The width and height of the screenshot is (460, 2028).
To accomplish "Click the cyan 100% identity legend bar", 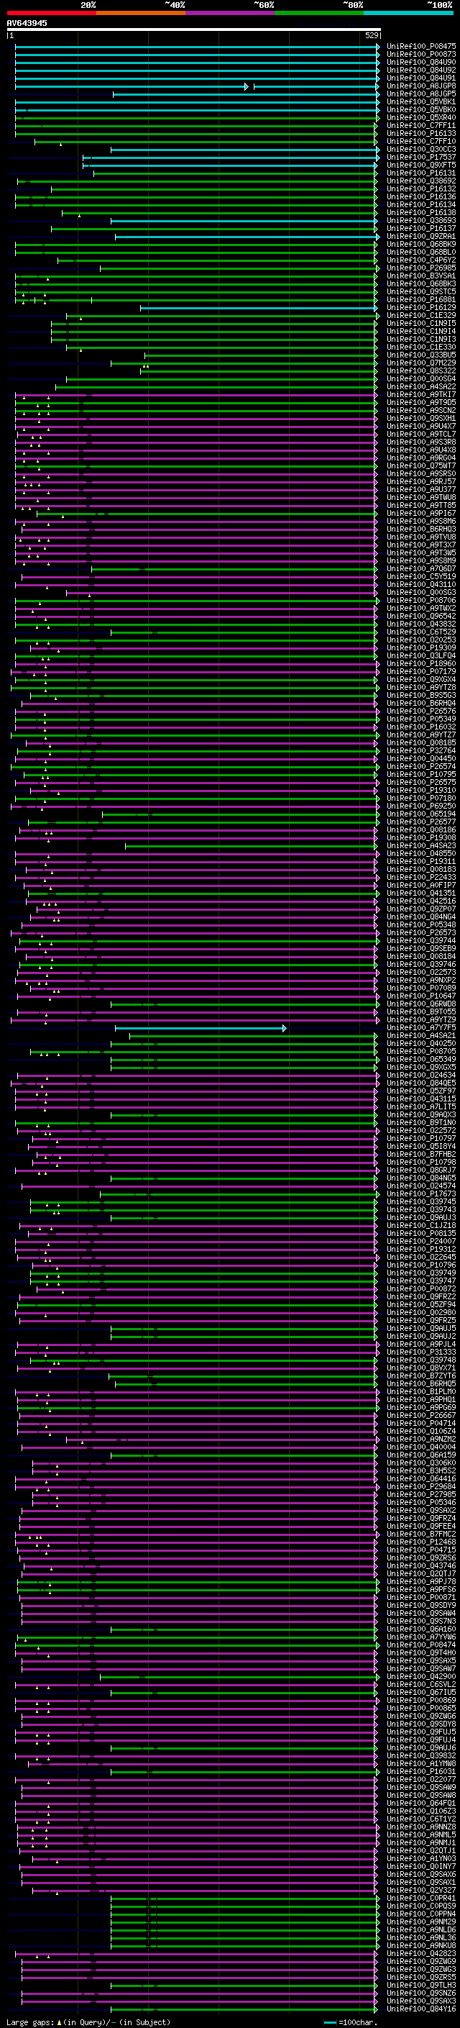I will tap(408, 13).
